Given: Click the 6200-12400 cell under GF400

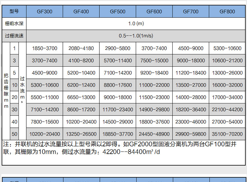Looking at the screenshot, I should pos(81,85).
